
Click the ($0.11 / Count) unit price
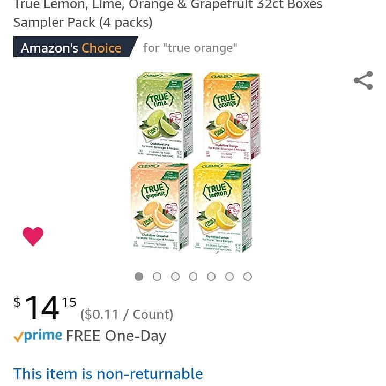pyautogui.click(x=127, y=314)
